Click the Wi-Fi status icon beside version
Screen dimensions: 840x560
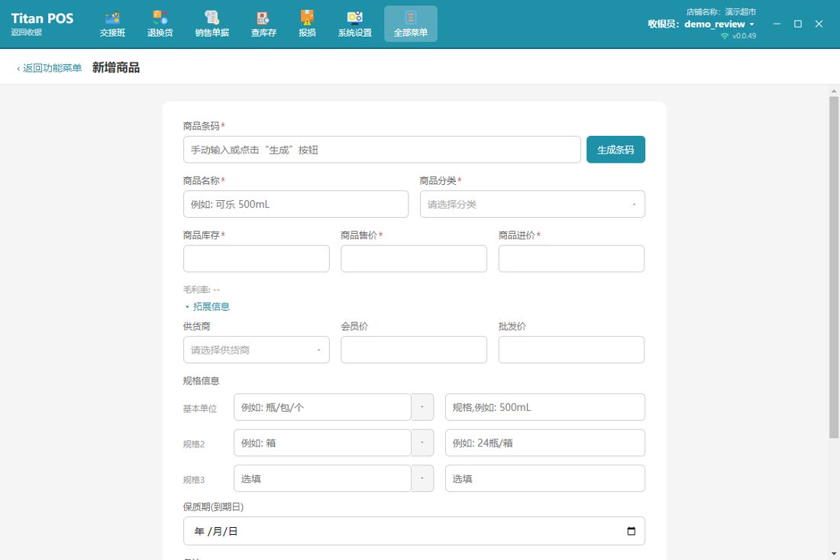pos(725,36)
